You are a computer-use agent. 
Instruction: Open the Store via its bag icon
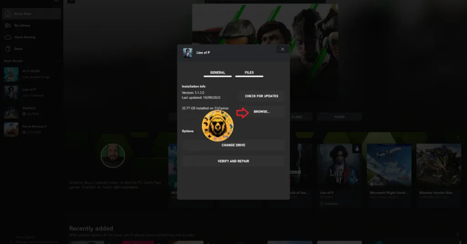[x=8, y=49]
